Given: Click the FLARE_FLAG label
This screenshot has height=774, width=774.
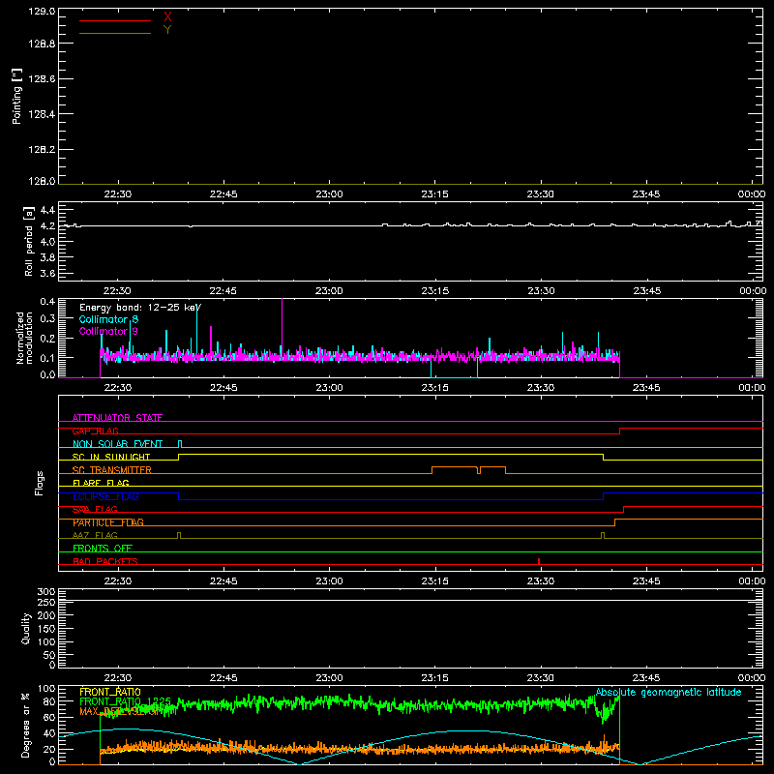Looking at the screenshot, I should (101, 483).
